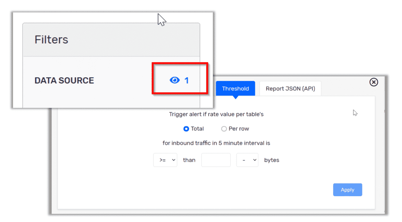Close the threshold dialog with the X icon
This screenshot has height=222, width=402.
(x=374, y=82)
